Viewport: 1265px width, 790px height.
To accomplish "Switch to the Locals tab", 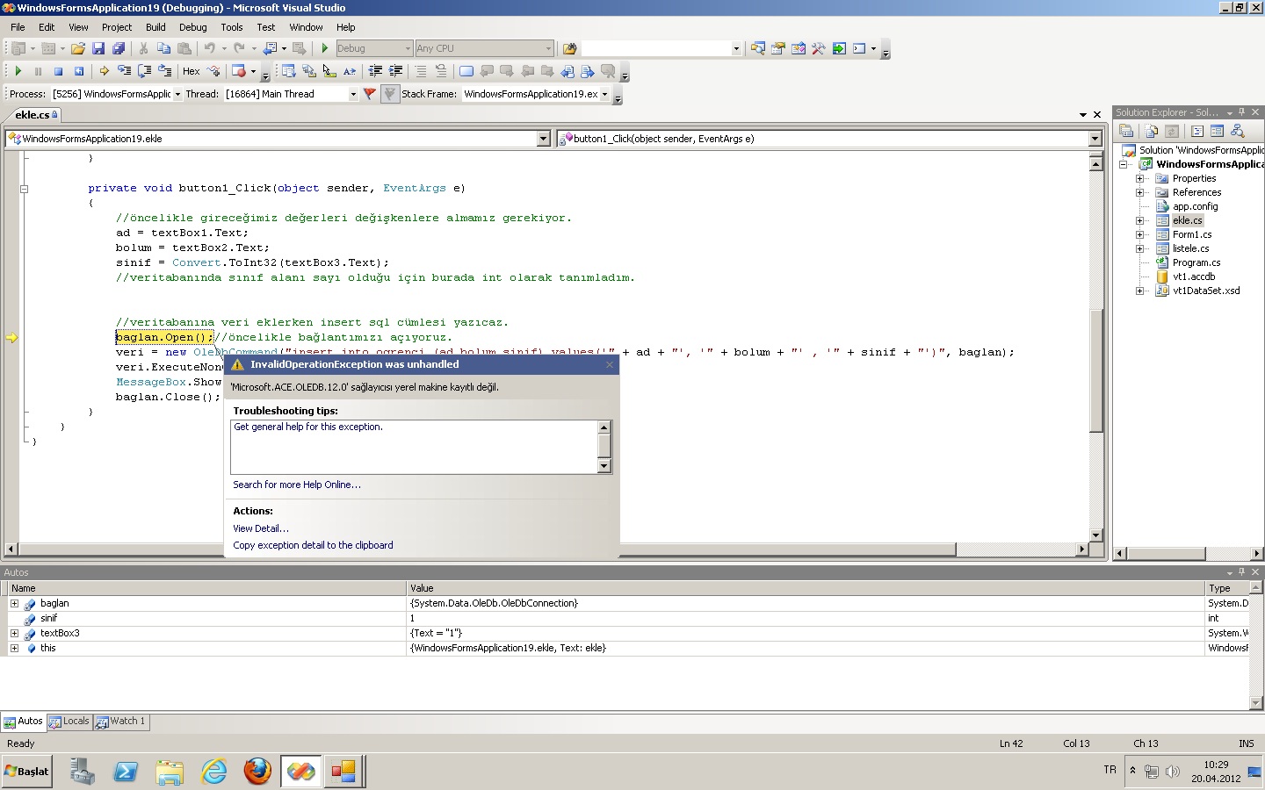I will pyautogui.click(x=69, y=722).
